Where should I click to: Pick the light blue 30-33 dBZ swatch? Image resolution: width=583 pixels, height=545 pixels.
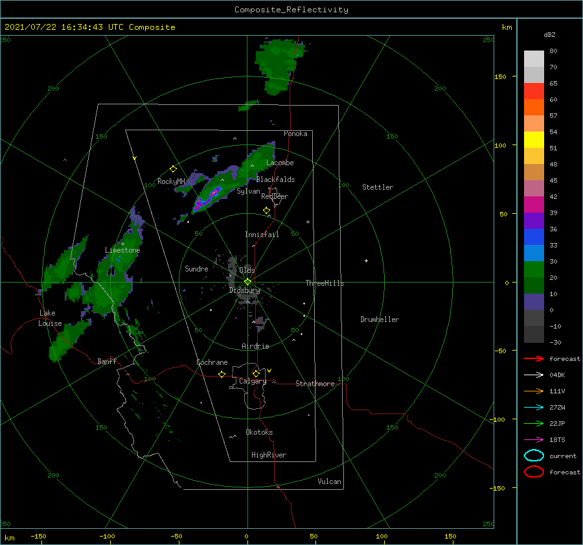pos(534,253)
